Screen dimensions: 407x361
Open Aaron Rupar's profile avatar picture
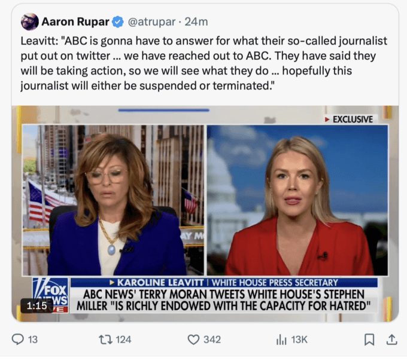point(29,22)
